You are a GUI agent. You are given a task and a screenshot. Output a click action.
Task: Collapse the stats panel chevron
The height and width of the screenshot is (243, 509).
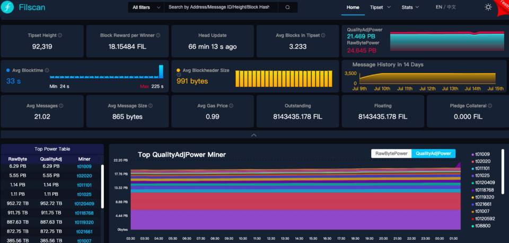tap(254, 135)
